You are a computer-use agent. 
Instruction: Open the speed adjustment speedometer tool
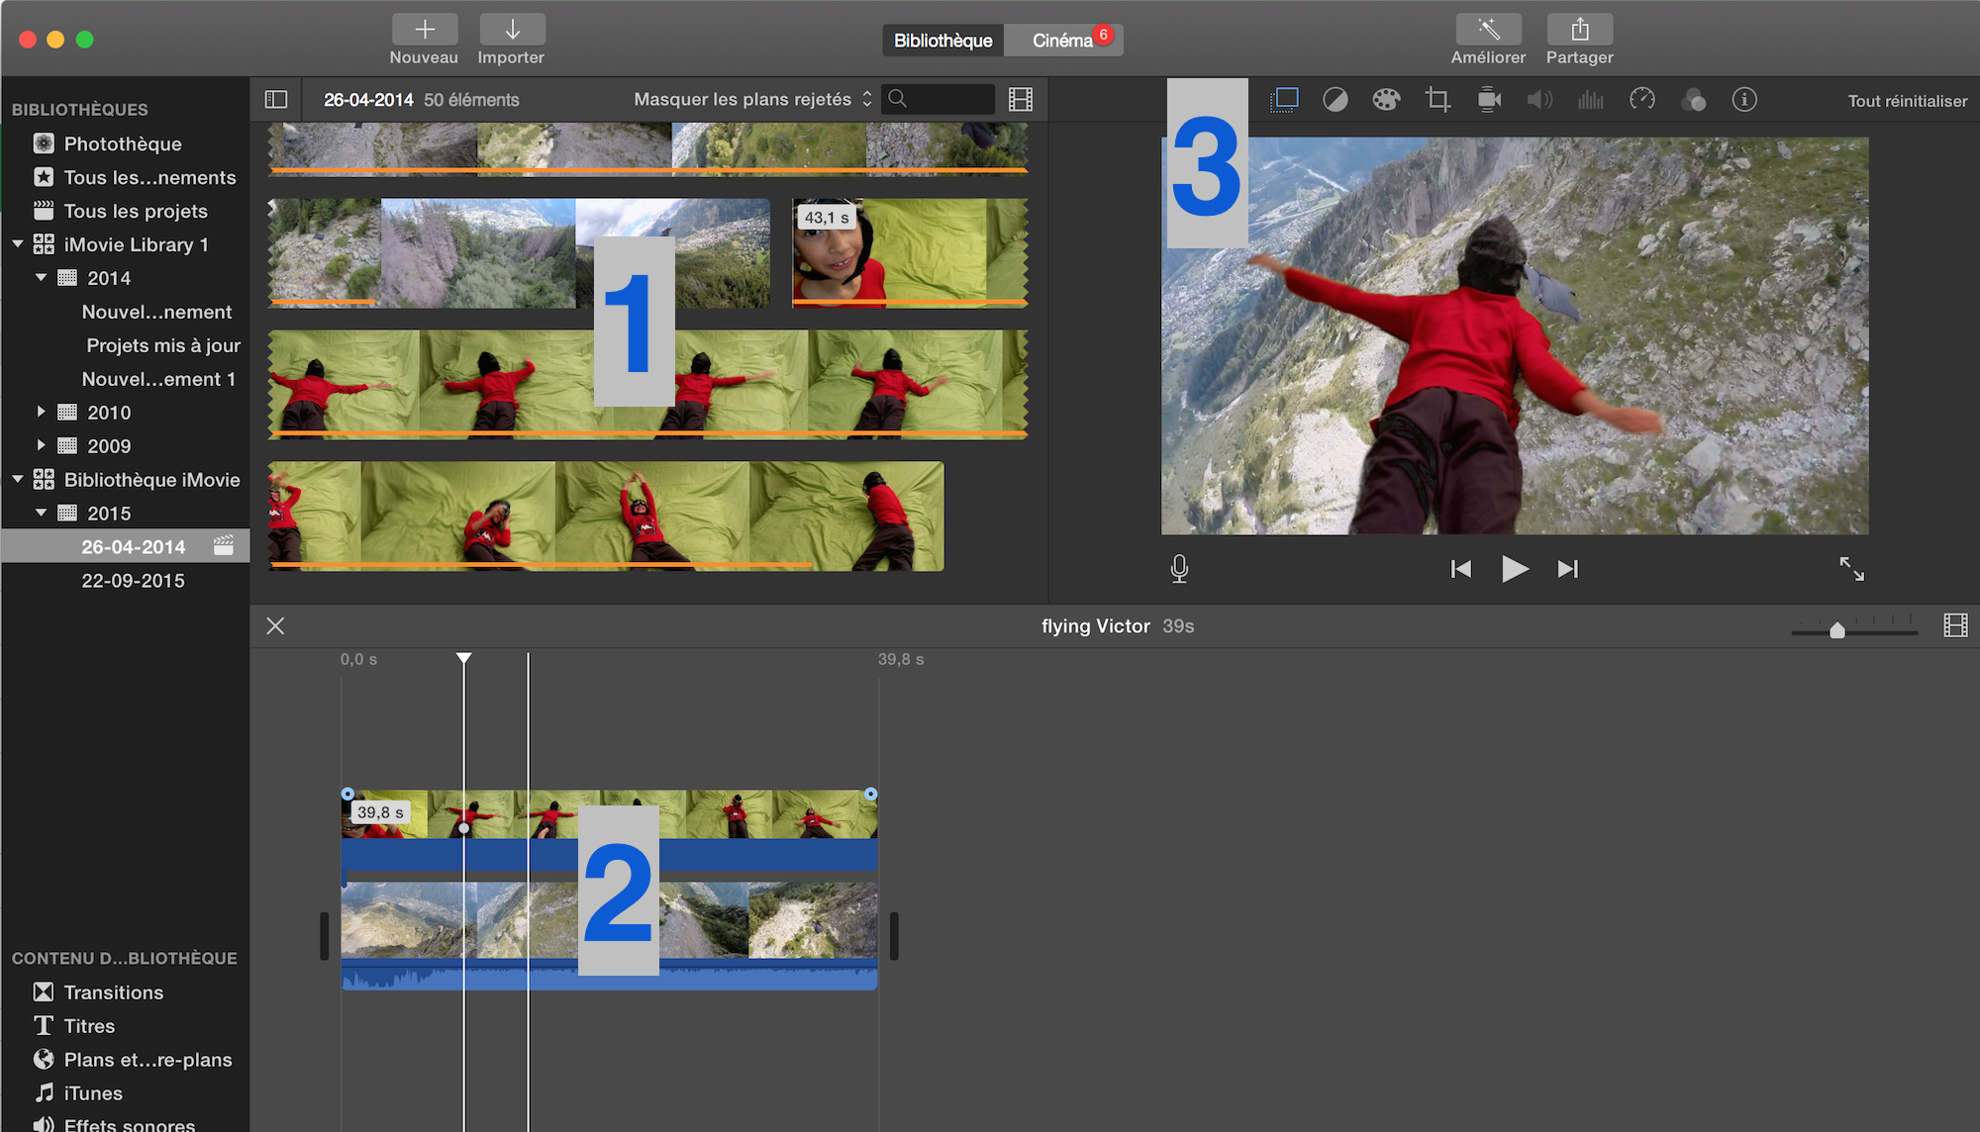coord(1642,100)
